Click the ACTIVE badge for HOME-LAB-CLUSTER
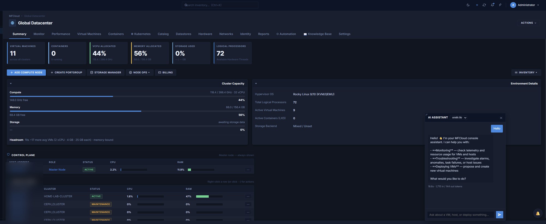This screenshot has height=224, width=546. click(x=96, y=196)
